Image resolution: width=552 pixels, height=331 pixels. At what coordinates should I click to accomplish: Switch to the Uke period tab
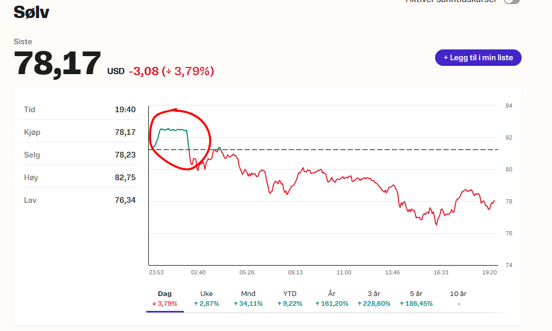pos(206,299)
